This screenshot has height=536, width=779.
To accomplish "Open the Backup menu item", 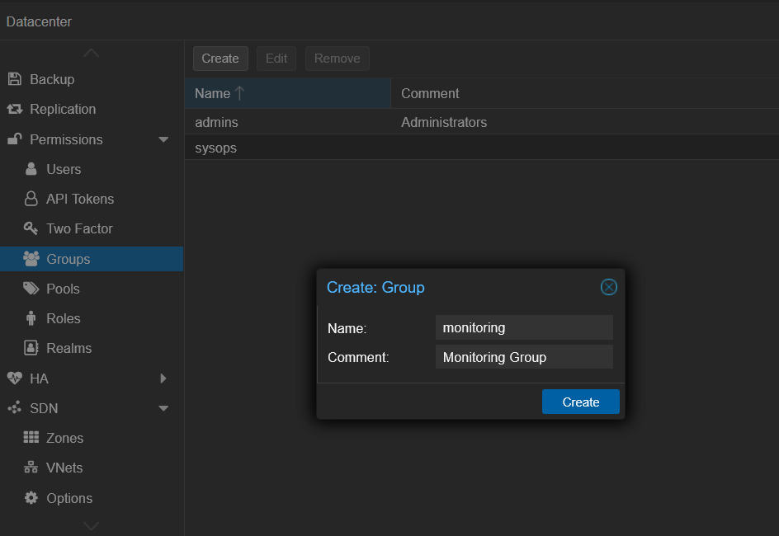I will click(x=92, y=79).
